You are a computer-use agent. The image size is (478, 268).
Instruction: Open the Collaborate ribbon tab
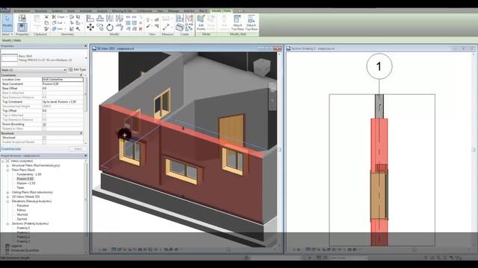tap(144, 10)
